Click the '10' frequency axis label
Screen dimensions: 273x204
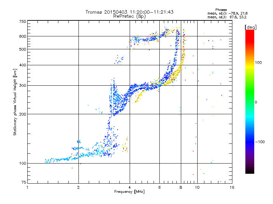click(x=197, y=187)
